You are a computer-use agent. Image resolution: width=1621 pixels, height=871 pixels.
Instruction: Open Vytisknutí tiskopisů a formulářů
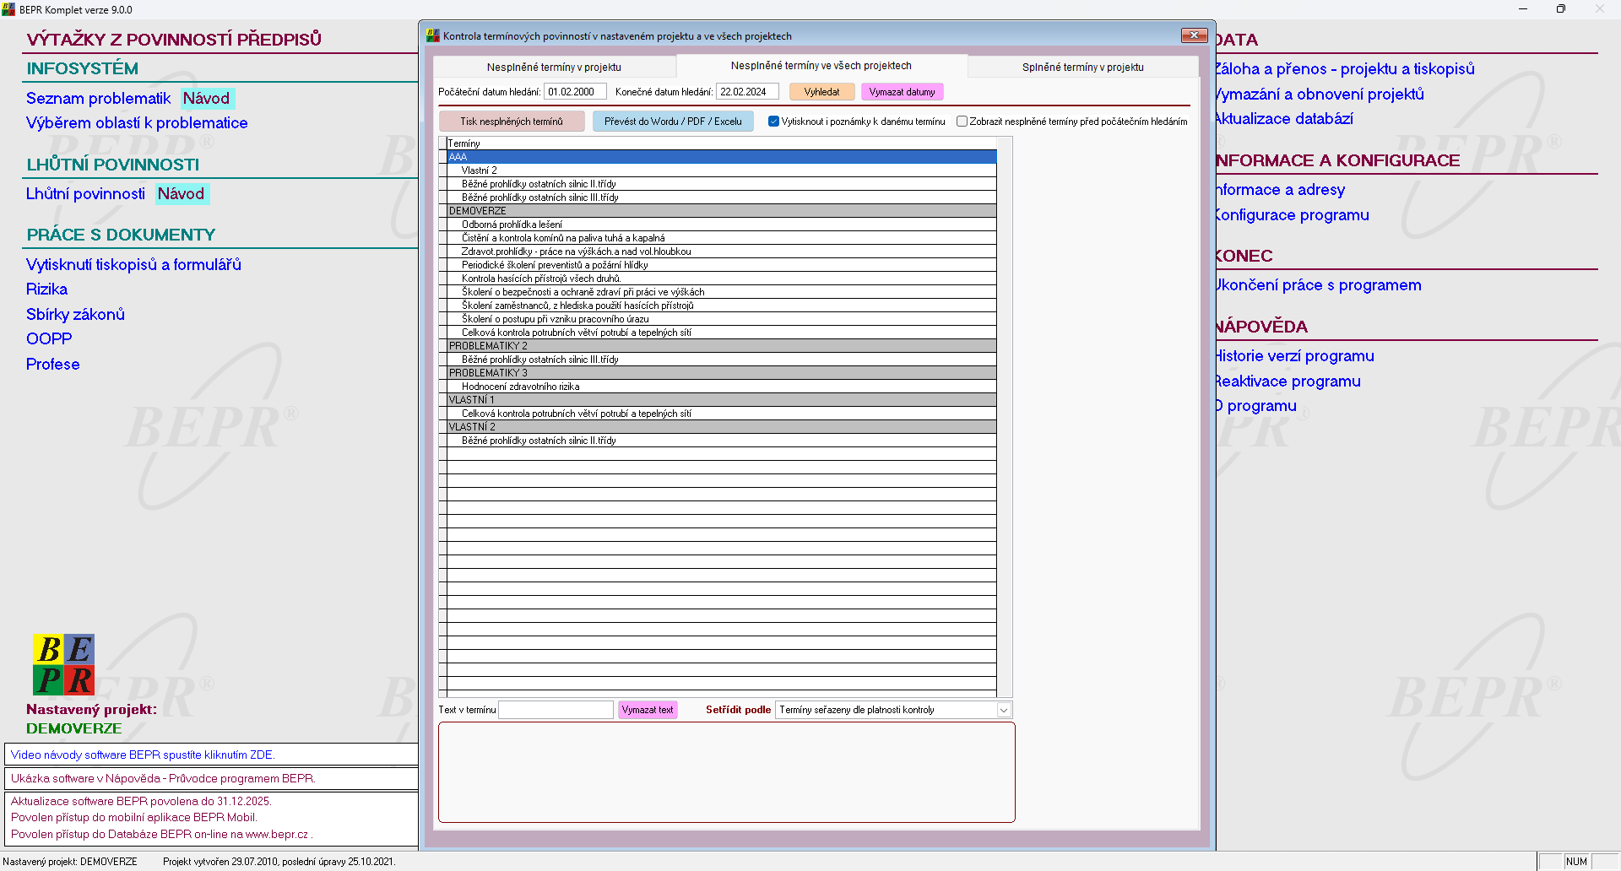133,265
